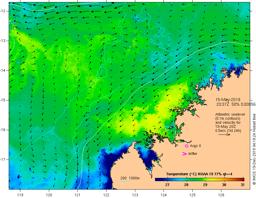Click the longitude axis label 120
The image size is (256, 198).
(49, 195)
